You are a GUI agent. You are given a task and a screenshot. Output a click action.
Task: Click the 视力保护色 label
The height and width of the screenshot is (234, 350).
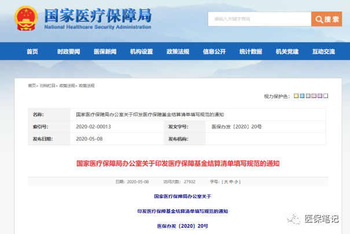277,96
